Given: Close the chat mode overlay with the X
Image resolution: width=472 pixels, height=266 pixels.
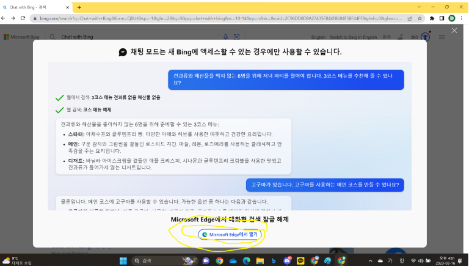Looking at the screenshot, I should 454,31.
